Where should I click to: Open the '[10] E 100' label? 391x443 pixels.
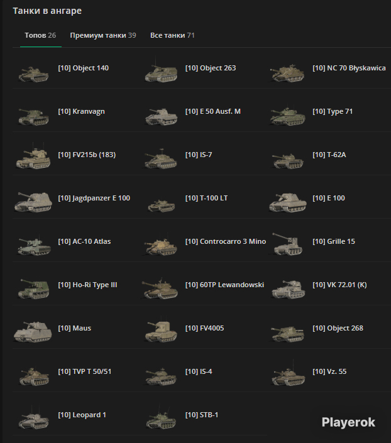click(x=329, y=198)
